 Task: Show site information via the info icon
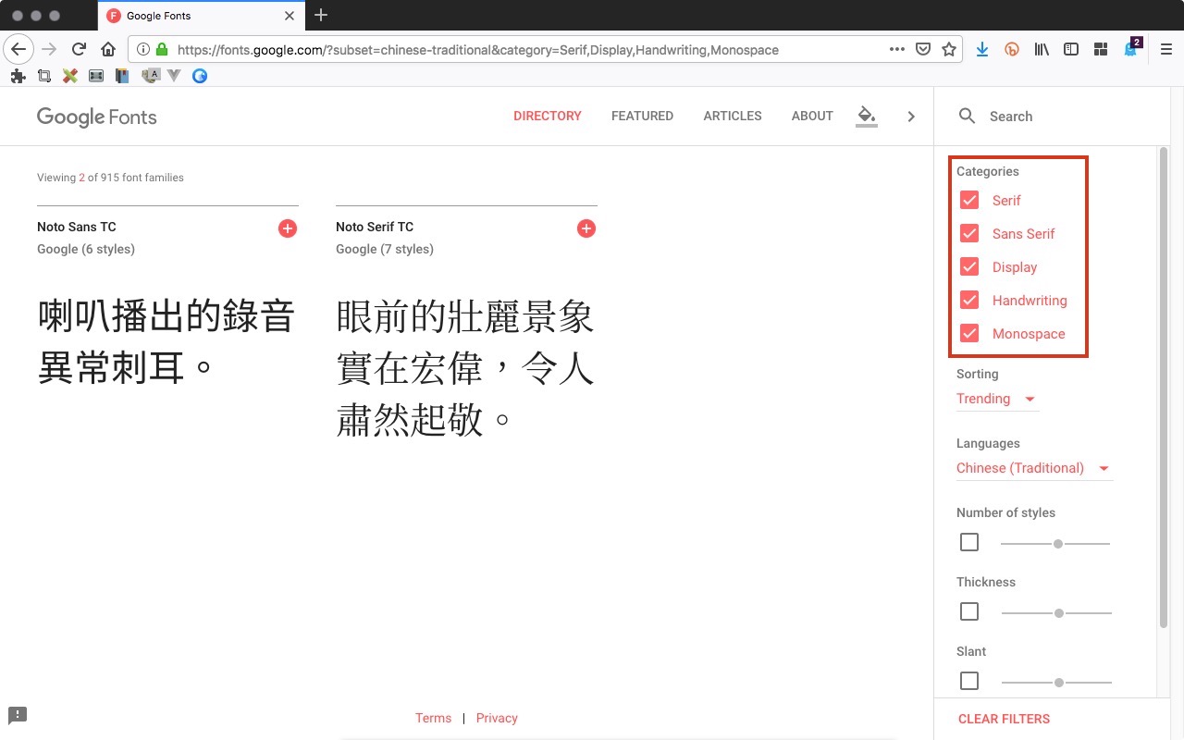(144, 50)
